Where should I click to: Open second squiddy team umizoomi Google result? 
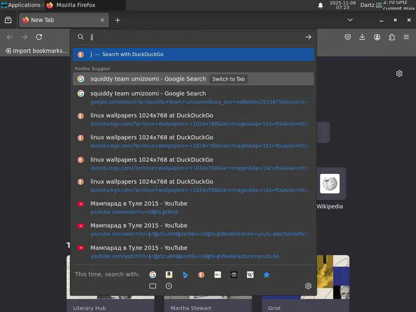[193, 97]
